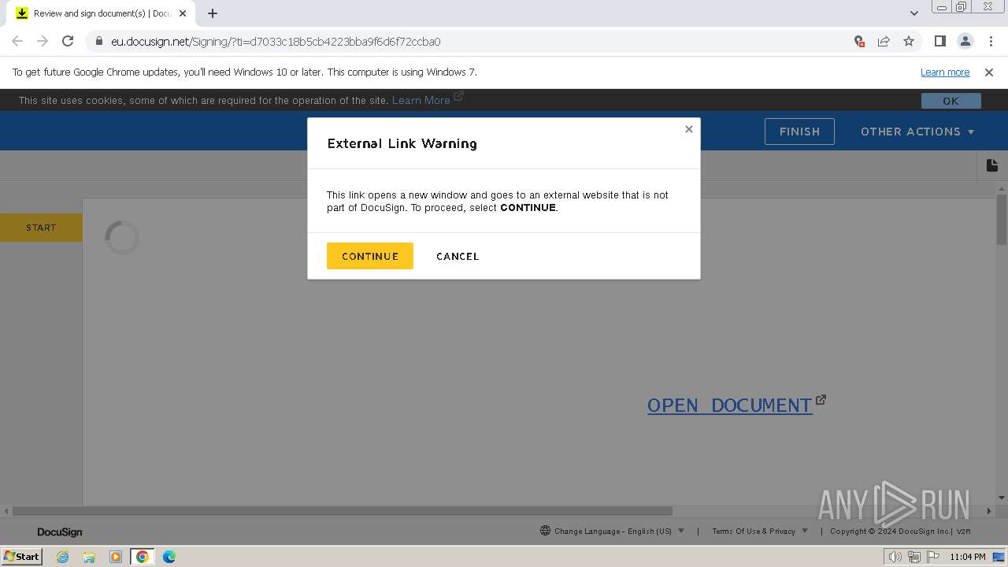Screen dimensions: 1008x567
Task: Click the address bar URL
Action: point(276,42)
